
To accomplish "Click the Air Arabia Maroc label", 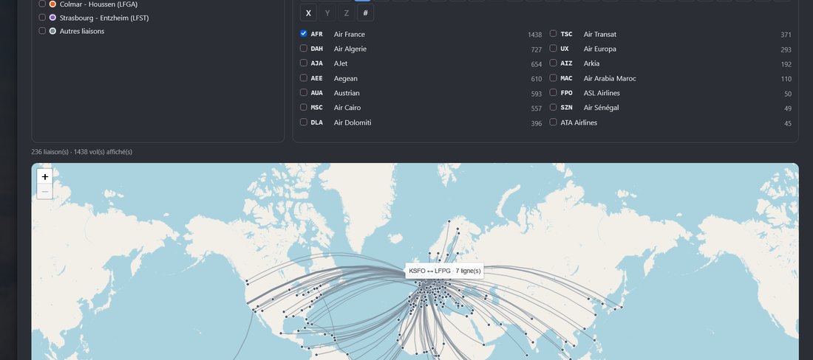I will click(610, 79).
